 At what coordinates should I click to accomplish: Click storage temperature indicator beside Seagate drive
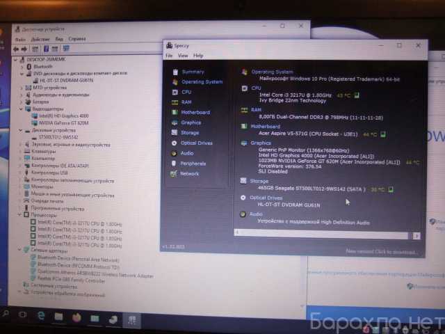point(391,189)
